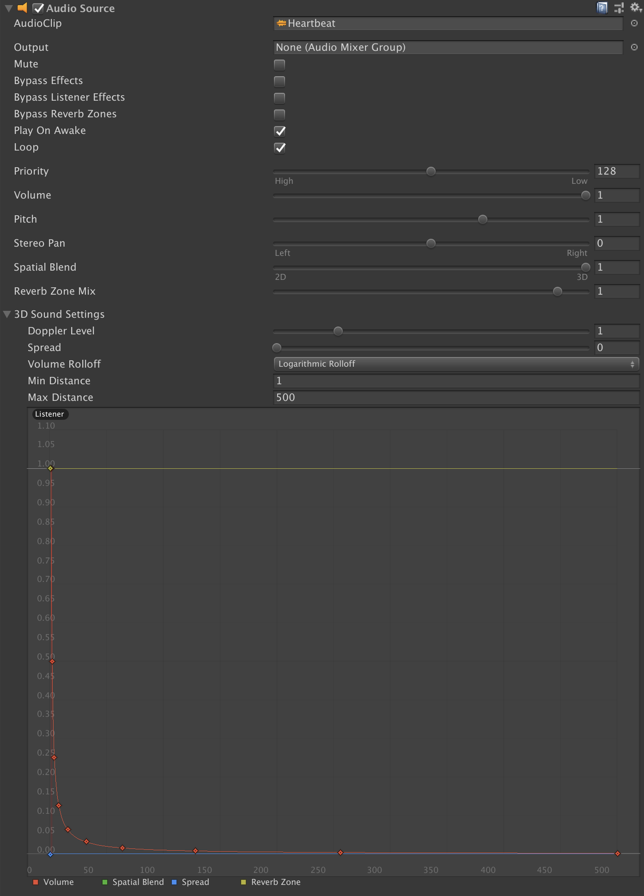The width and height of the screenshot is (644, 896).
Task: Disable the Loop checkbox
Action: point(279,148)
